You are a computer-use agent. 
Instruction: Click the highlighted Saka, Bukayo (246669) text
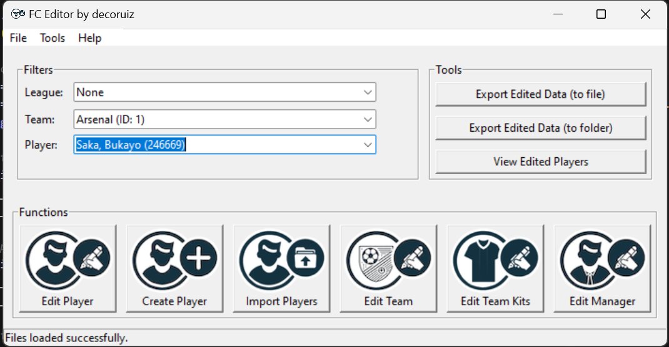tap(131, 145)
